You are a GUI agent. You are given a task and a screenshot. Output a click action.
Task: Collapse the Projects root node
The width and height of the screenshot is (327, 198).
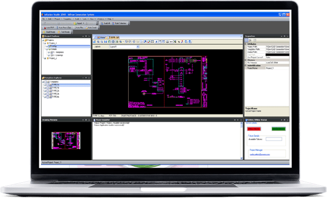coord(43,40)
